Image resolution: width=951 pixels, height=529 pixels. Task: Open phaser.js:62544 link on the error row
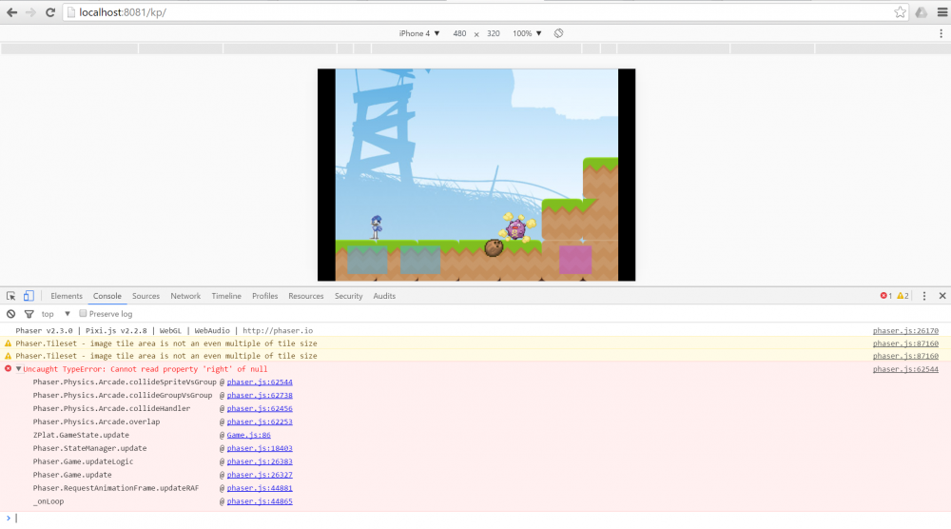pyautogui.click(x=905, y=369)
